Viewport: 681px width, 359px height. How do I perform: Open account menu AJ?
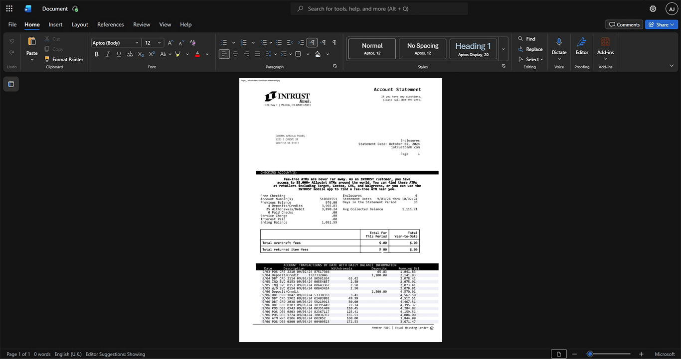[672, 8]
